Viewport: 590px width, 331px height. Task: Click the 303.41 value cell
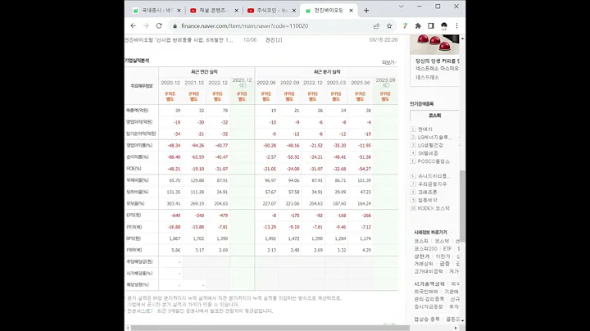click(x=174, y=203)
